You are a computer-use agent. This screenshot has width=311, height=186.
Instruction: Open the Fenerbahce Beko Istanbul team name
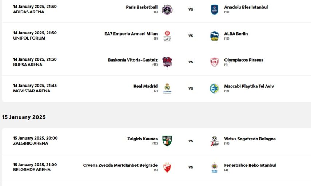pyautogui.click(x=250, y=165)
